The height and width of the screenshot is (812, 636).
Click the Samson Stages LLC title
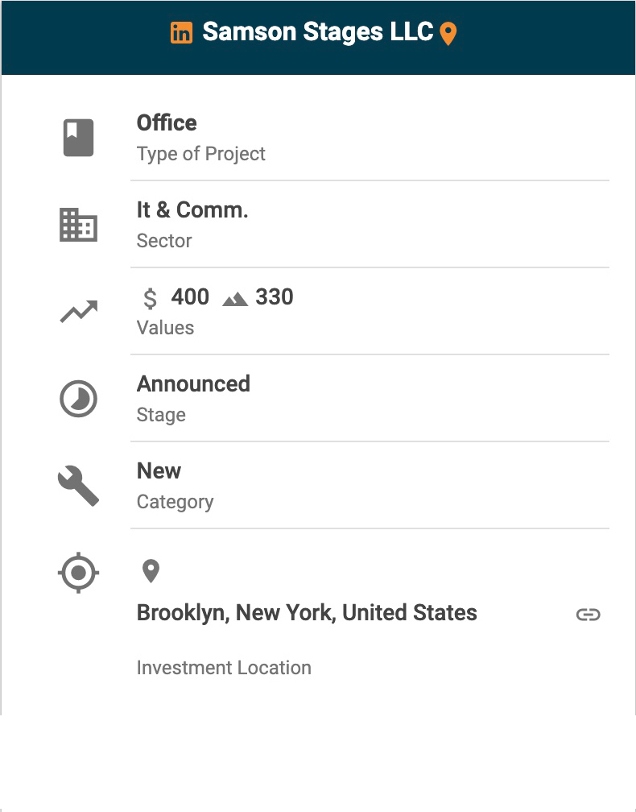(318, 32)
